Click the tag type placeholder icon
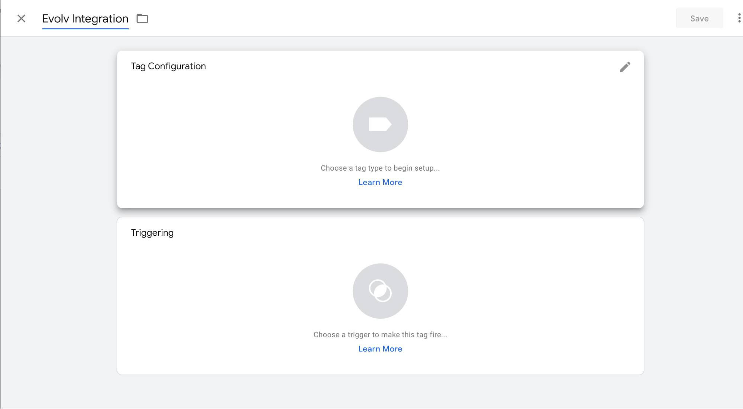Screen dimensions: 743x409 pyautogui.click(x=380, y=124)
